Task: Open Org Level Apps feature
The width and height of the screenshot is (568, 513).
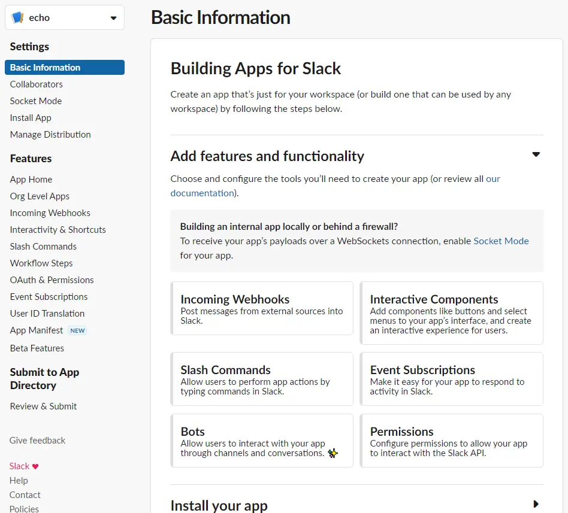Action: pos(40,196)
